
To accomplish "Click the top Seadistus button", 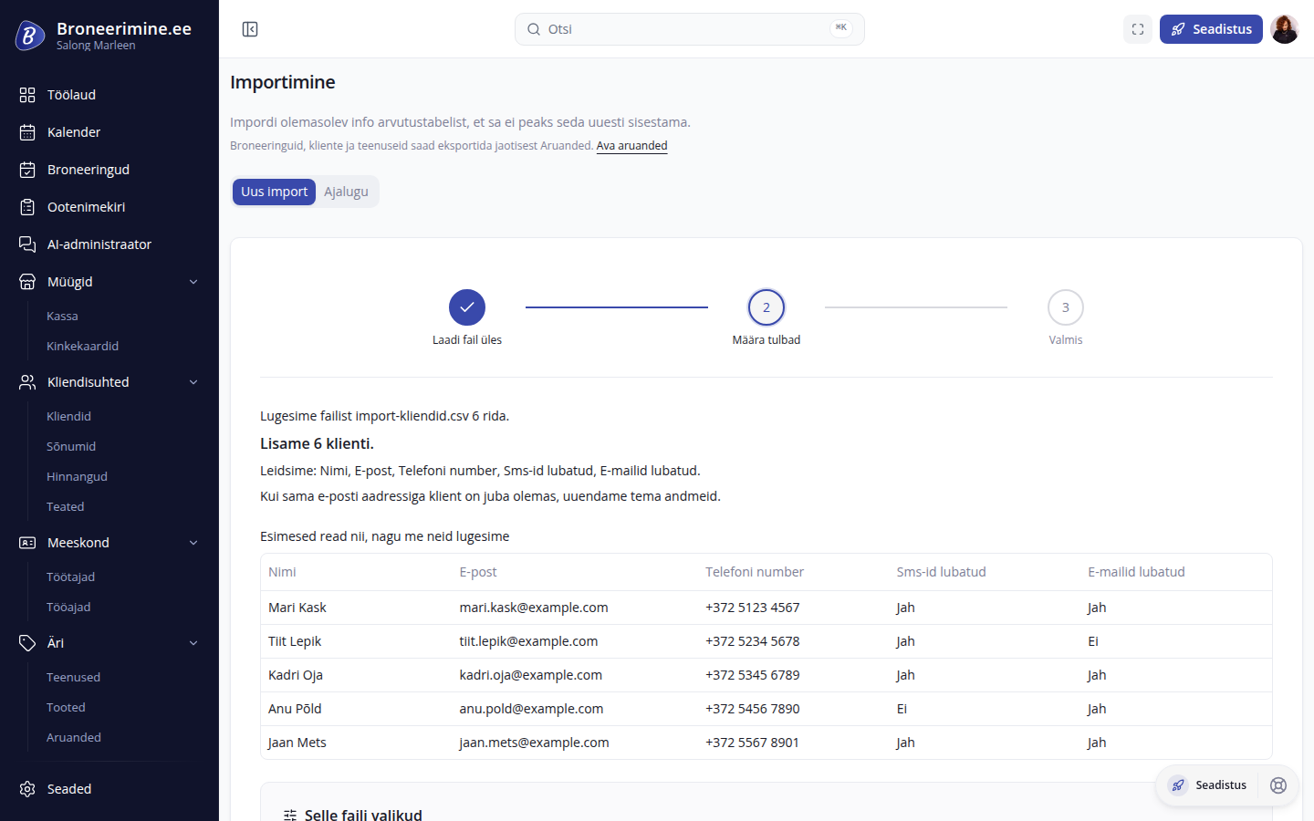I will tap(1211, 29).
